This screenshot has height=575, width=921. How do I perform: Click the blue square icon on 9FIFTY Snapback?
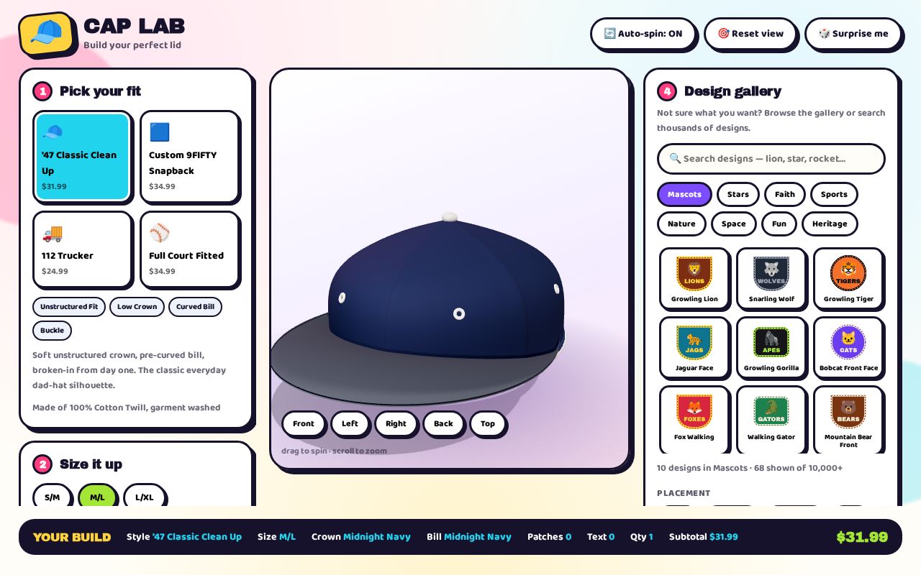pos(160,132)
